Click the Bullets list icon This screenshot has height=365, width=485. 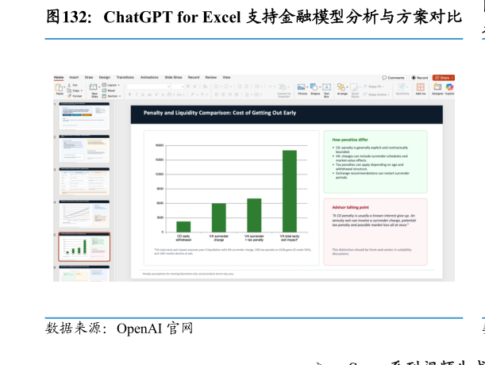click(x=216, y=86)
